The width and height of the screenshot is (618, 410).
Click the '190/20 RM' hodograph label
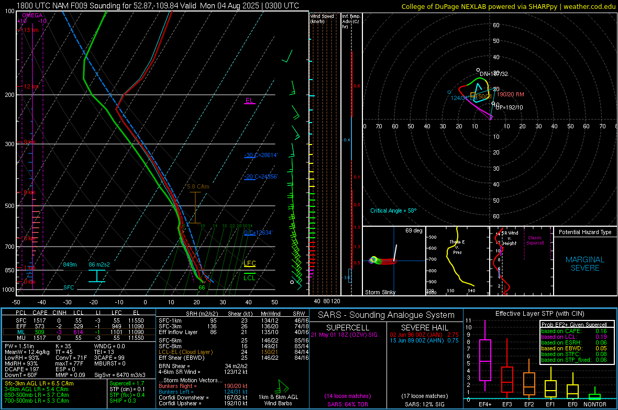click(511, 94)
